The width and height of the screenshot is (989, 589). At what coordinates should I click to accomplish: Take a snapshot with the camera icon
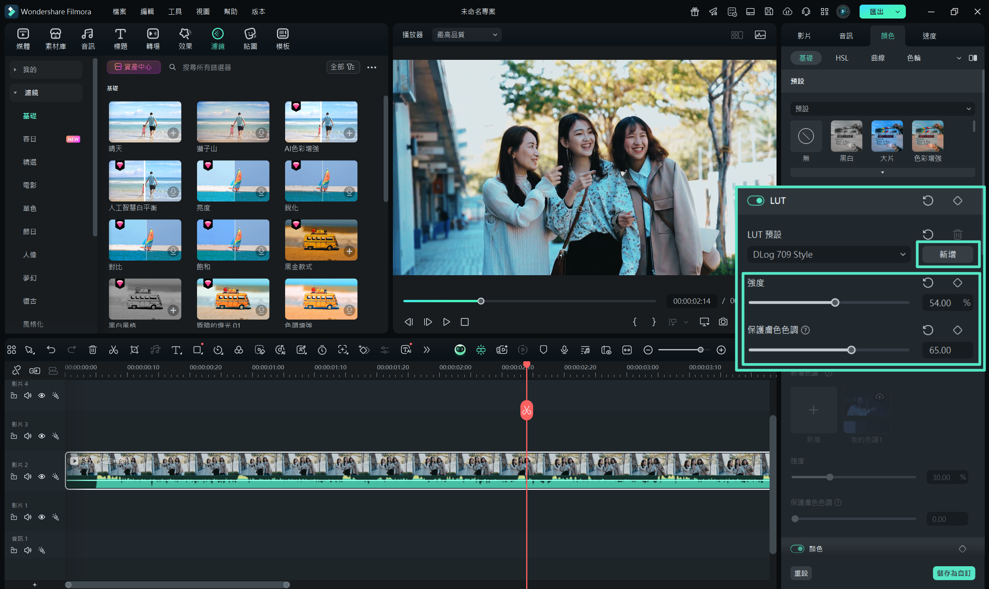[x=723, y=322]
